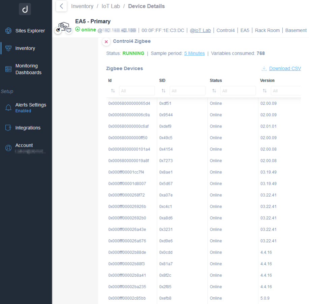Close the Control4 Zigbee panel

point(106,42)
